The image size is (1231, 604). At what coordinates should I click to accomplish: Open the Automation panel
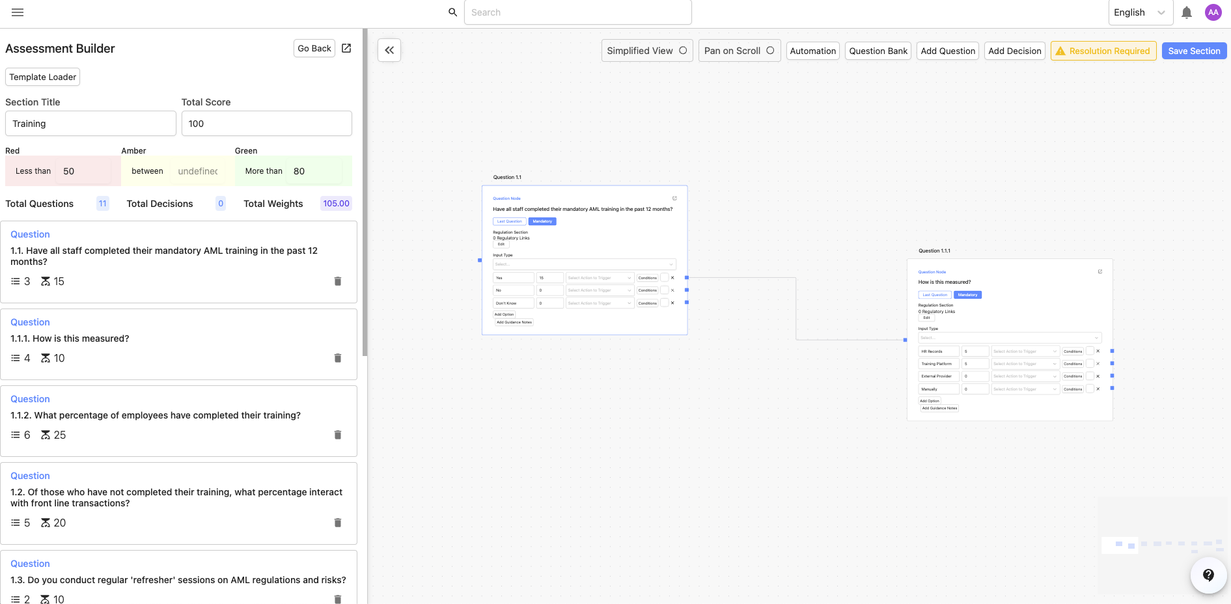point(812,51)
